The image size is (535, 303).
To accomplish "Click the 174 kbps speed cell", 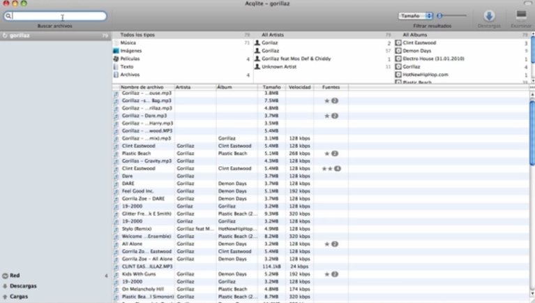I will coord(299,289).
